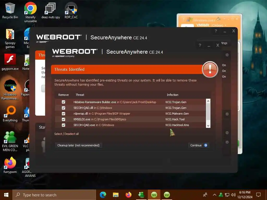Image resolution: width=267 pixels, height=200 pixels.
Task: Open the Recycle Bin desktop icon
Action: (x=10, y=11)
